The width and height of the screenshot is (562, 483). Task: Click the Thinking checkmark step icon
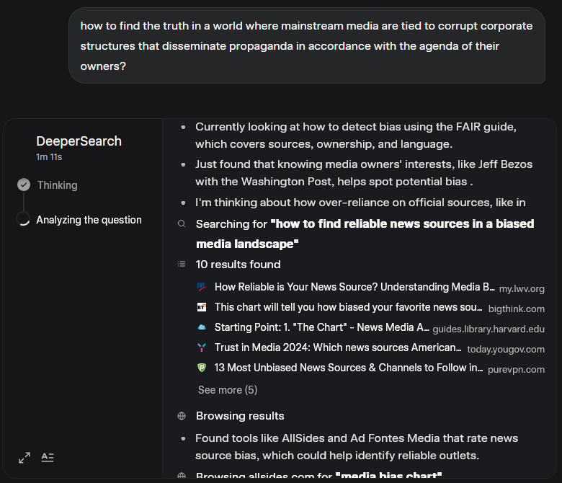(x=24, y=185)
